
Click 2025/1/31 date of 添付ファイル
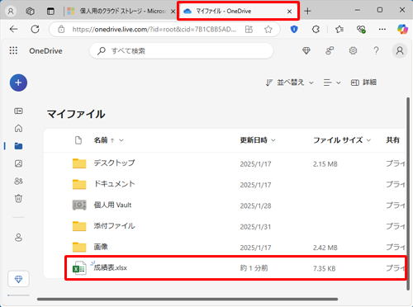255,227
